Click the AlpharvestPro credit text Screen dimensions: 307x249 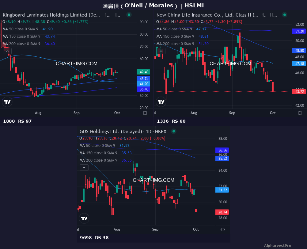[278, 246]
